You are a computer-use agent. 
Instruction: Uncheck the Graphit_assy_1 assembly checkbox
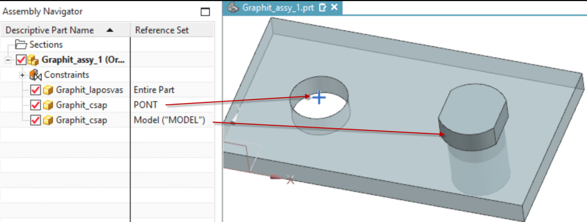pos(21,60)
